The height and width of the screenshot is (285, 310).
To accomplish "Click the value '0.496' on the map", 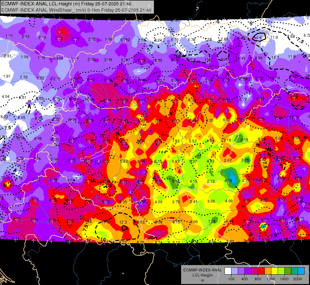I will tap(58, 59).
